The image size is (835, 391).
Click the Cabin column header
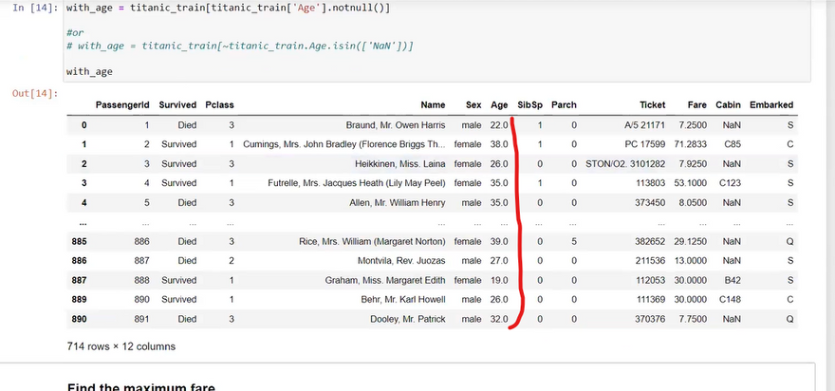click(x=728, y=105)
